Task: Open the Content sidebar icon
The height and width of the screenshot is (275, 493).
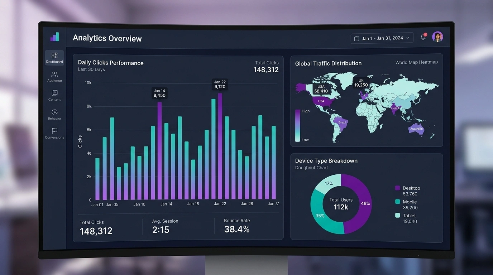Action: (x=54, y=93)
